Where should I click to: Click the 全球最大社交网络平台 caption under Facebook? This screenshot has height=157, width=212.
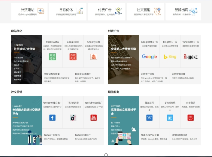coord(52,107)
